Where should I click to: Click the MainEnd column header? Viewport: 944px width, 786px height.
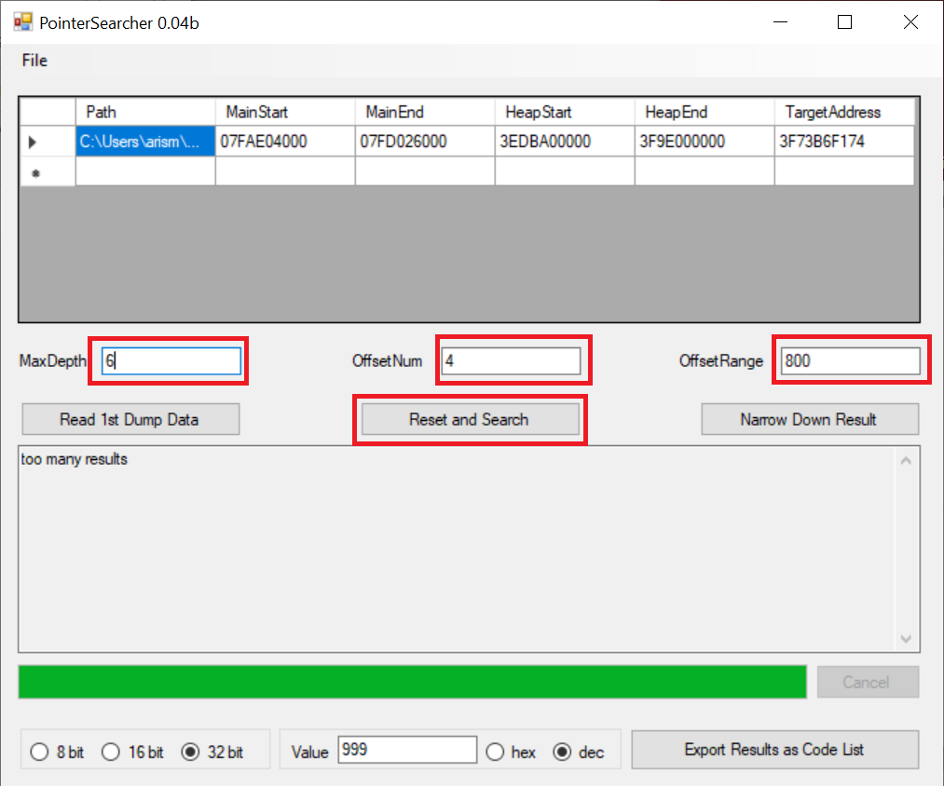click(424, 112)
